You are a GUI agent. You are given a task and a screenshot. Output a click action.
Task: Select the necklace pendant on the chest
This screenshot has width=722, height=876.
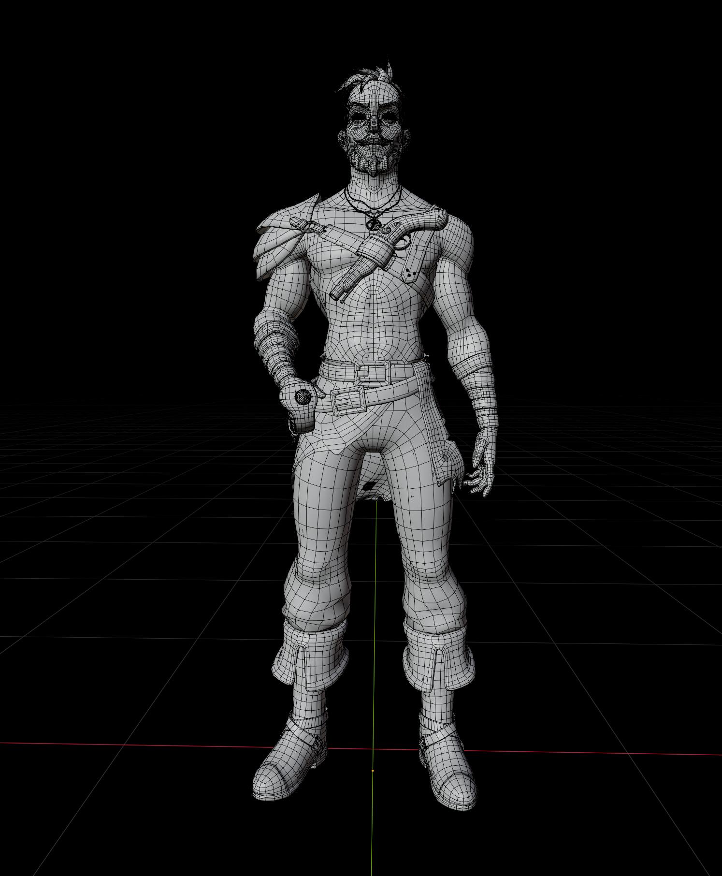click(373, 224)
